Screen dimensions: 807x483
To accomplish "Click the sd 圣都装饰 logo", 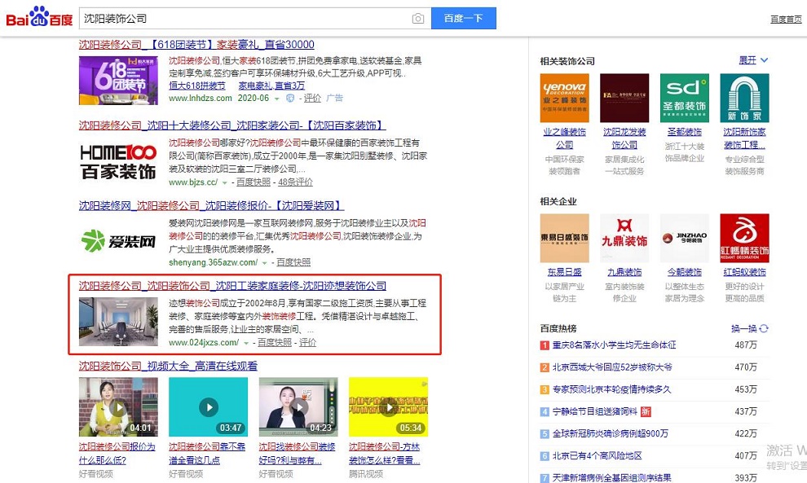I will (685, 98).
